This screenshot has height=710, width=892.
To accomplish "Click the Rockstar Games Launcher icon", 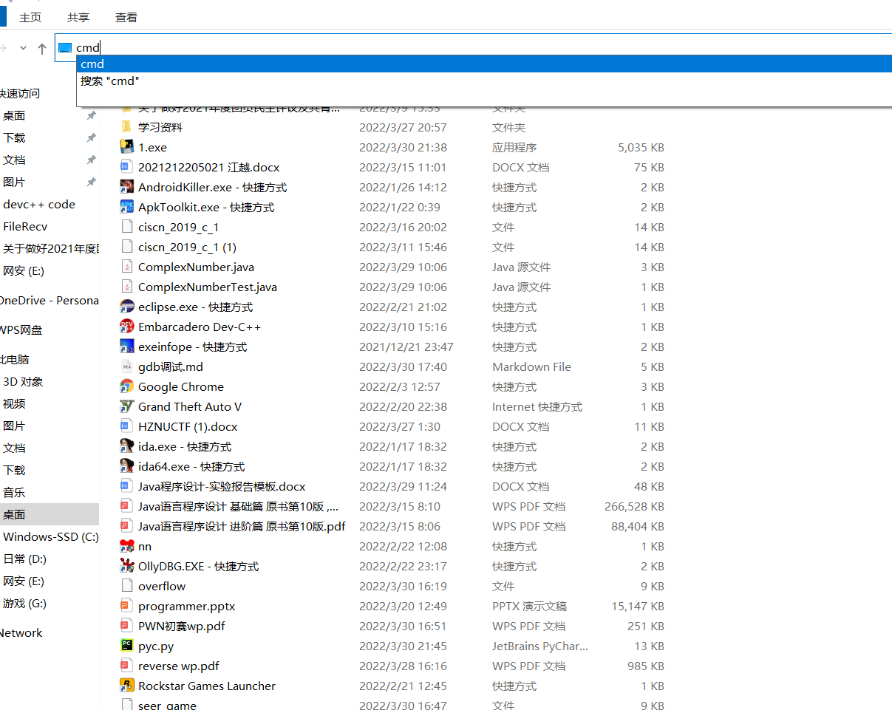I will 126,686.
